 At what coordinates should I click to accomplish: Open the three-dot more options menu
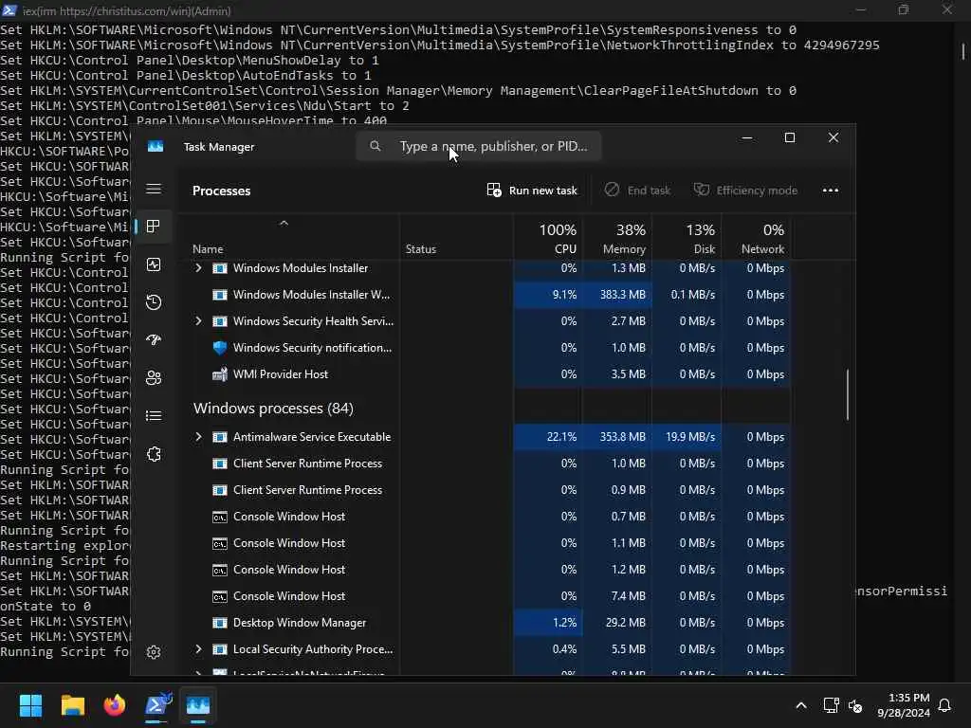(831, 191)
